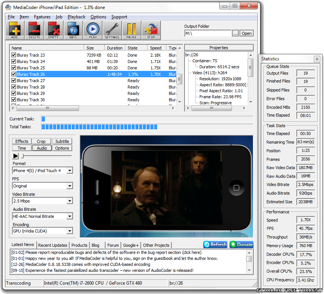Click the Refresh news button

[x=215, y=244]
